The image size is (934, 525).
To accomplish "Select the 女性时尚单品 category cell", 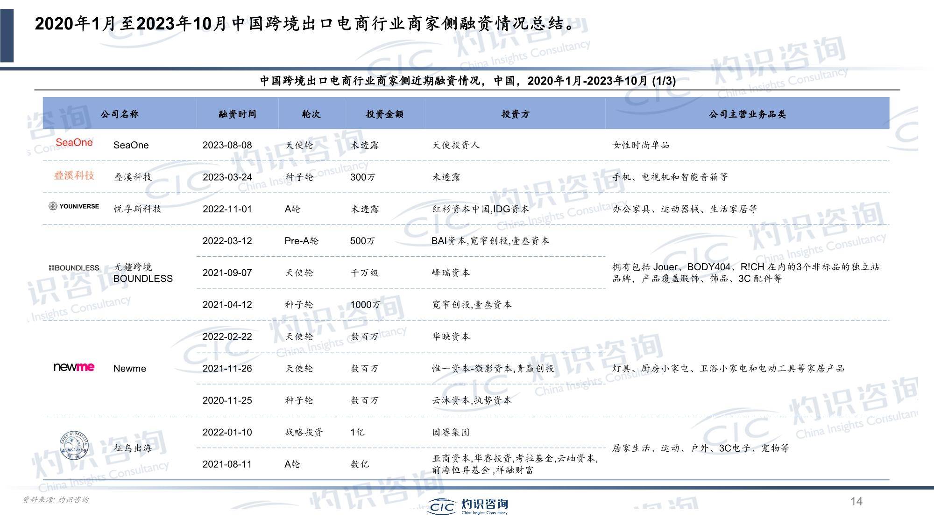I will click(x=641, y=145).
